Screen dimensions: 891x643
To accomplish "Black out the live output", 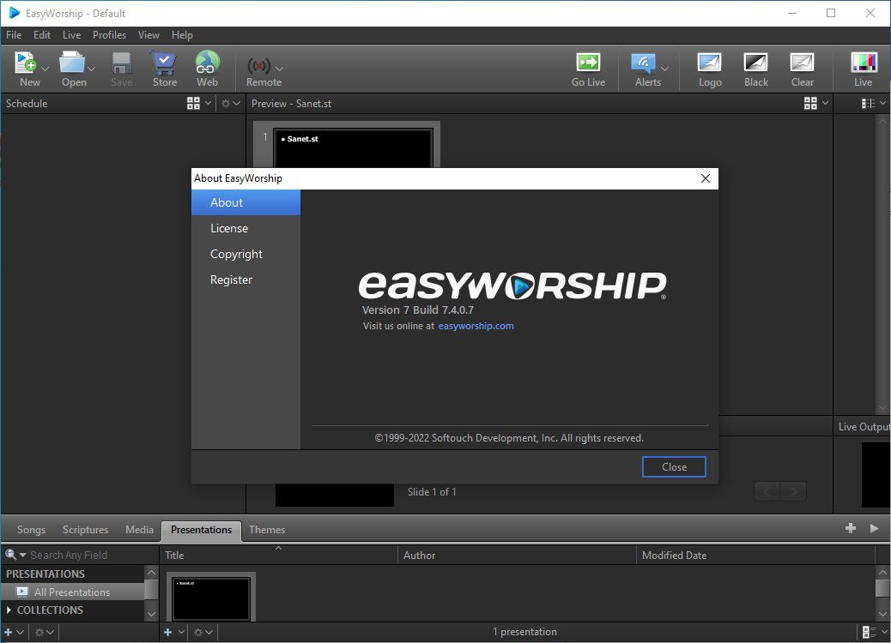I will (x=755, y=69).
